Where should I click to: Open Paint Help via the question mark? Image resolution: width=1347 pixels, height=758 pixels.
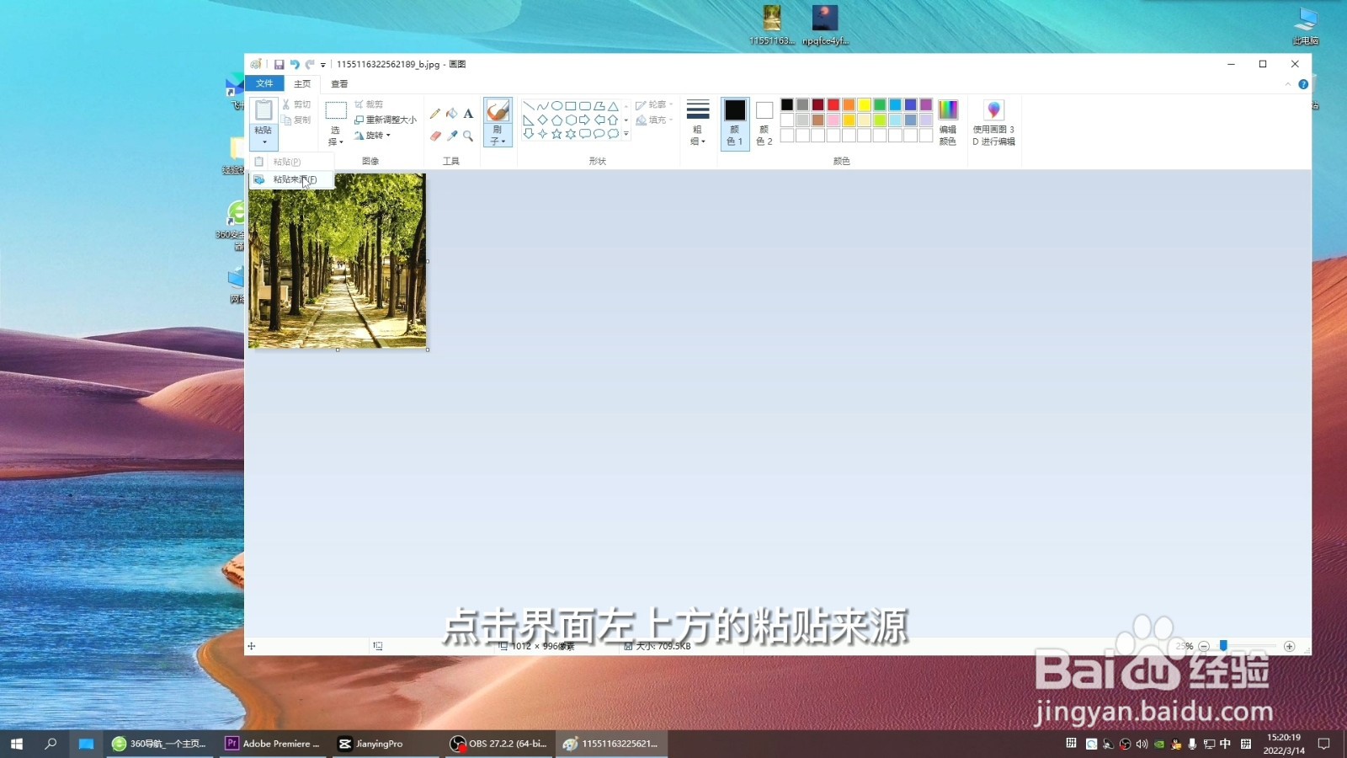point(1303,84)
